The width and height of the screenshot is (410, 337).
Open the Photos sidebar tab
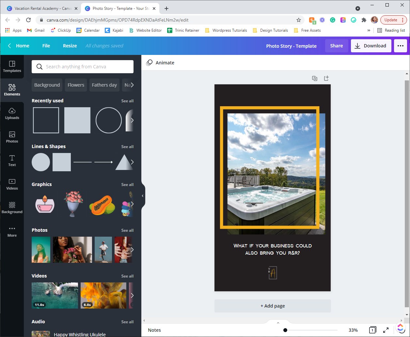coord(12,137)
